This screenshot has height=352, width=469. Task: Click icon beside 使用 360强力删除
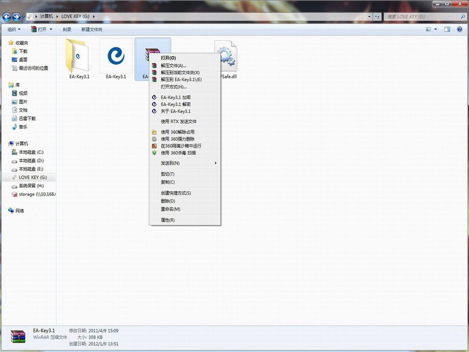tap(154, 139)
